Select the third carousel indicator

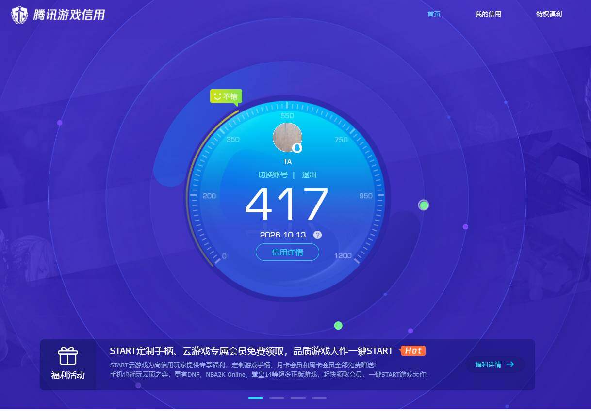click(x=298, y=398)
